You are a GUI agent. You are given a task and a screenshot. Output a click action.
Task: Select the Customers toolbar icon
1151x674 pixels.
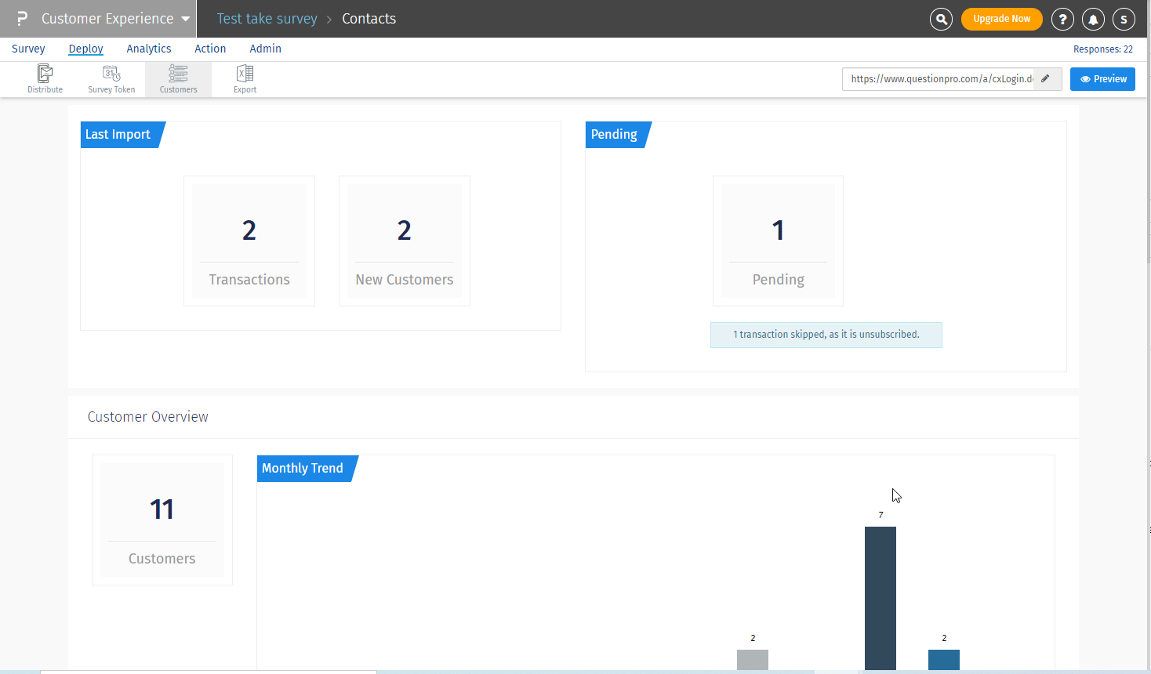point(178,79)
